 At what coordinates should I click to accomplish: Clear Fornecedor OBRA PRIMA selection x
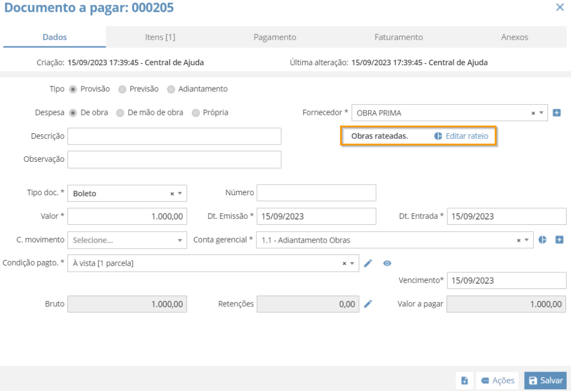(533, 113)
